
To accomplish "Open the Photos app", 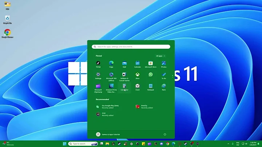I will (x=164, y=64).
